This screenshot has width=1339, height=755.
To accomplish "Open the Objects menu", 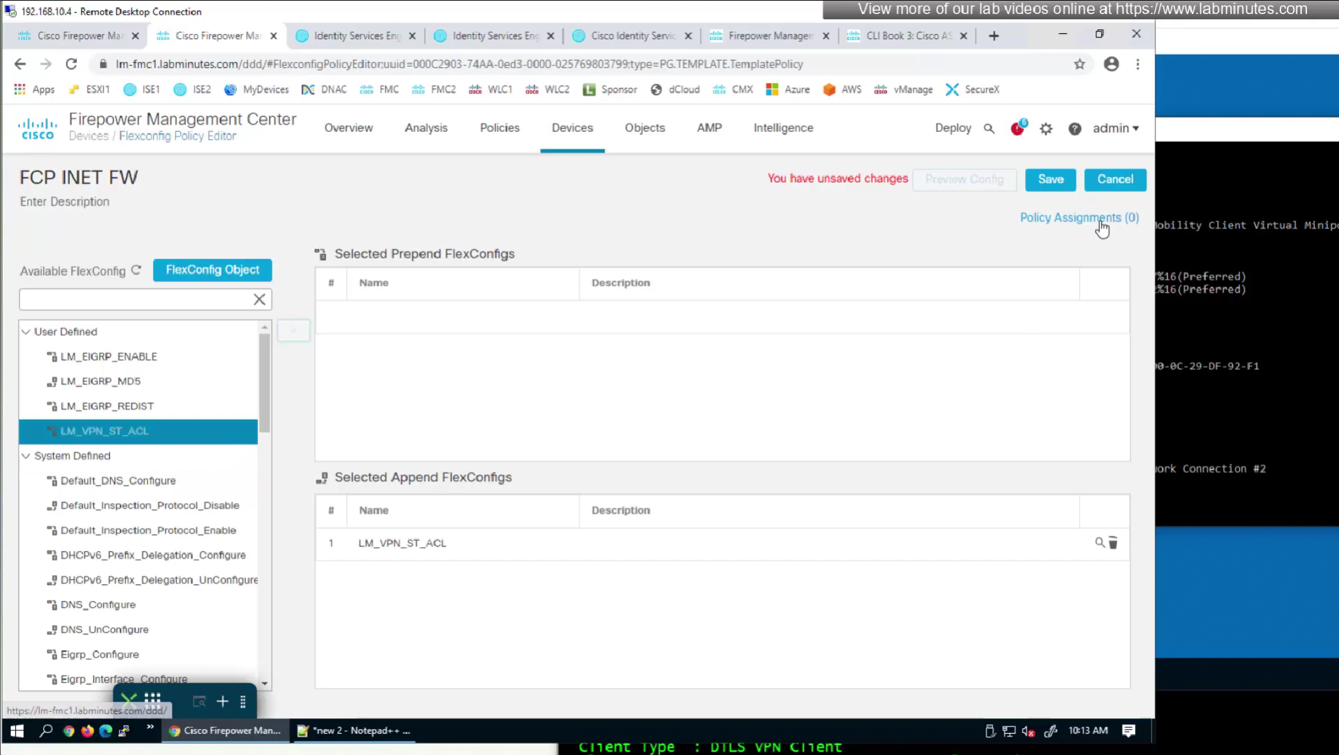I will tap(645, 128).
